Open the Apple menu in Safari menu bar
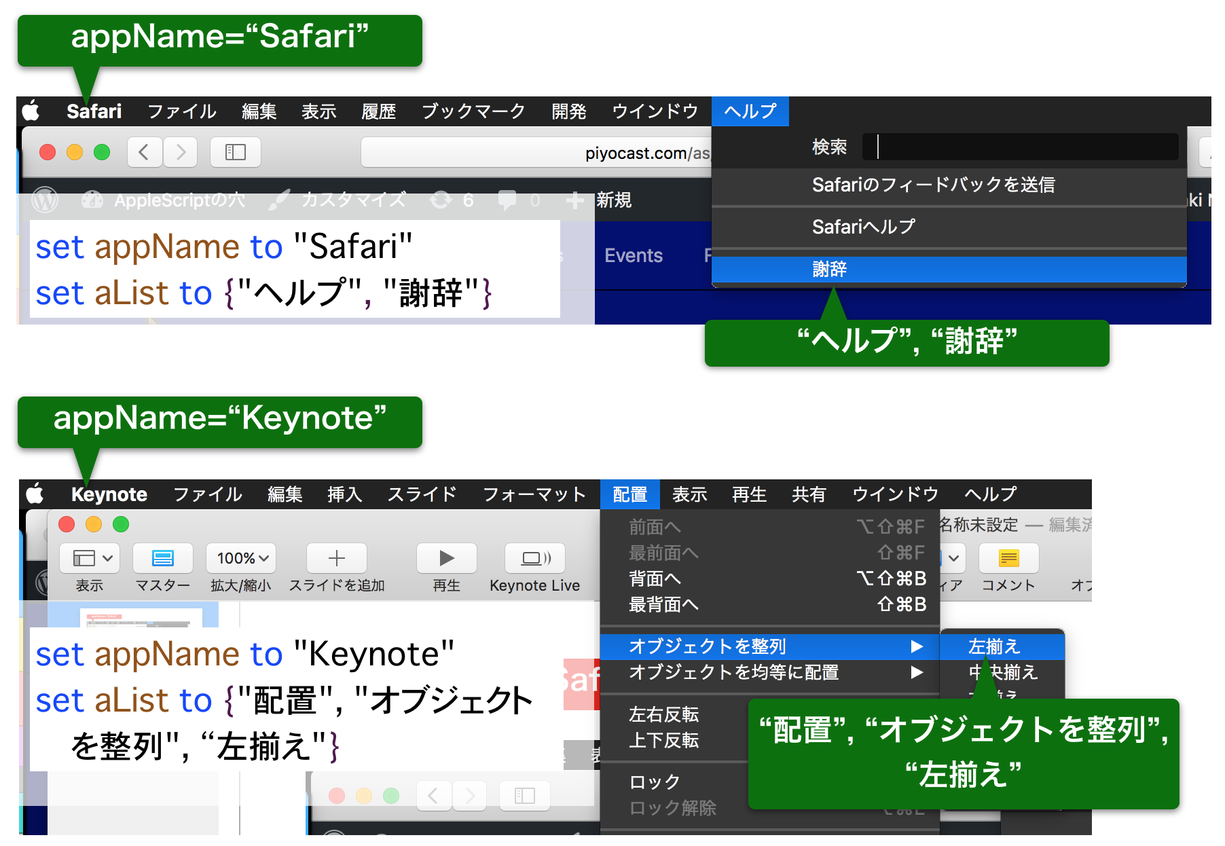Image resolution: width=1225 pixels, height=846 pixels. (x=31, y=111)
